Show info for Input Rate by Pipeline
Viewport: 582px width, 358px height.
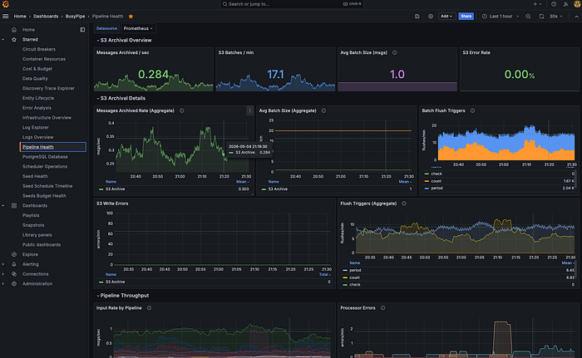149,308
